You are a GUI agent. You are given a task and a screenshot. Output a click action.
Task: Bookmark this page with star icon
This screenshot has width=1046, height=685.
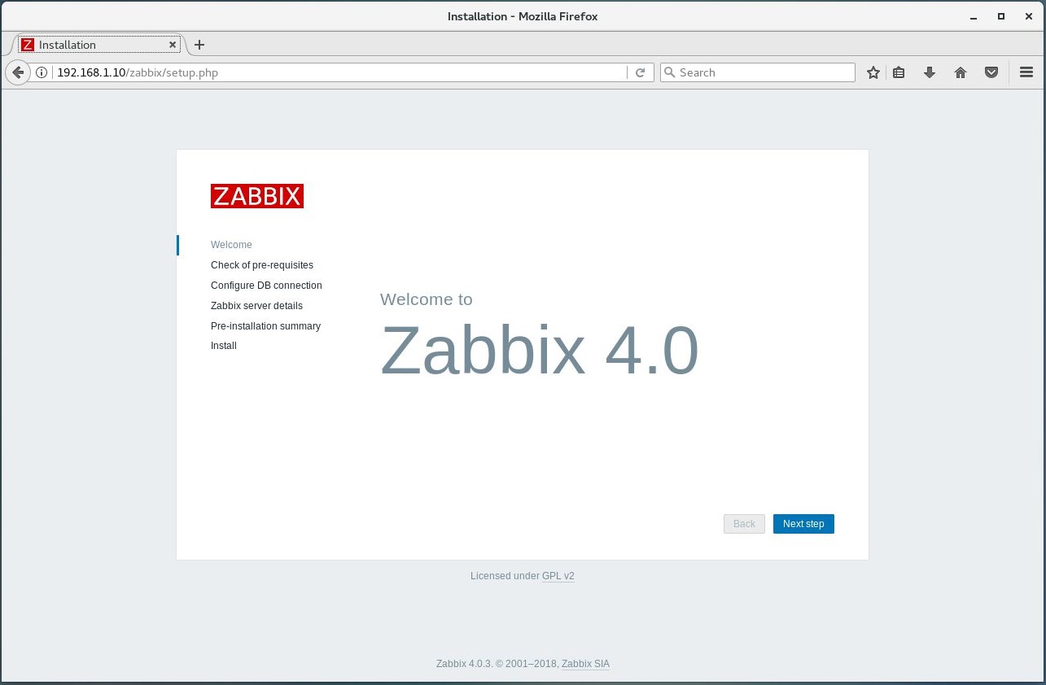click(x=873, y=72)
